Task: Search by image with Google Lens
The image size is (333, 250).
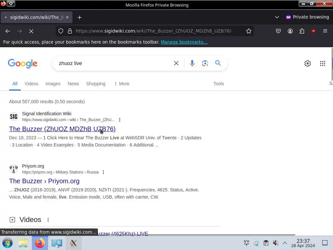Action: (x=205, y=63)
